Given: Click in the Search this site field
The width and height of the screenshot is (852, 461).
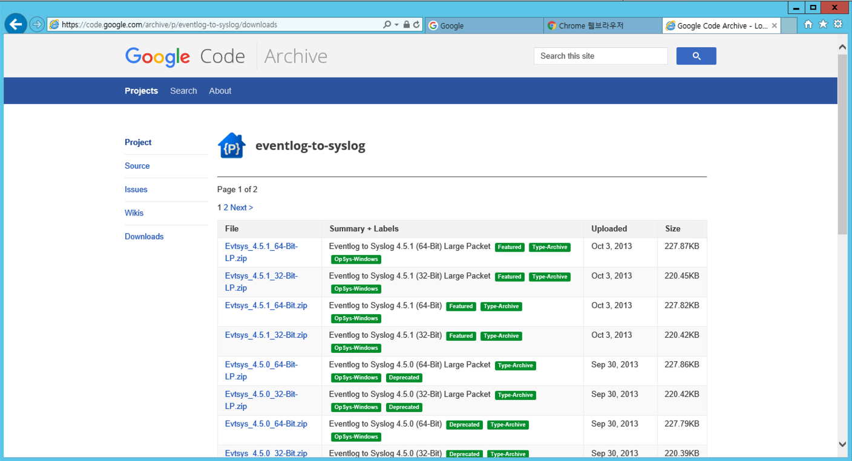Looking at the screenshot, I should tap(600, 56).
